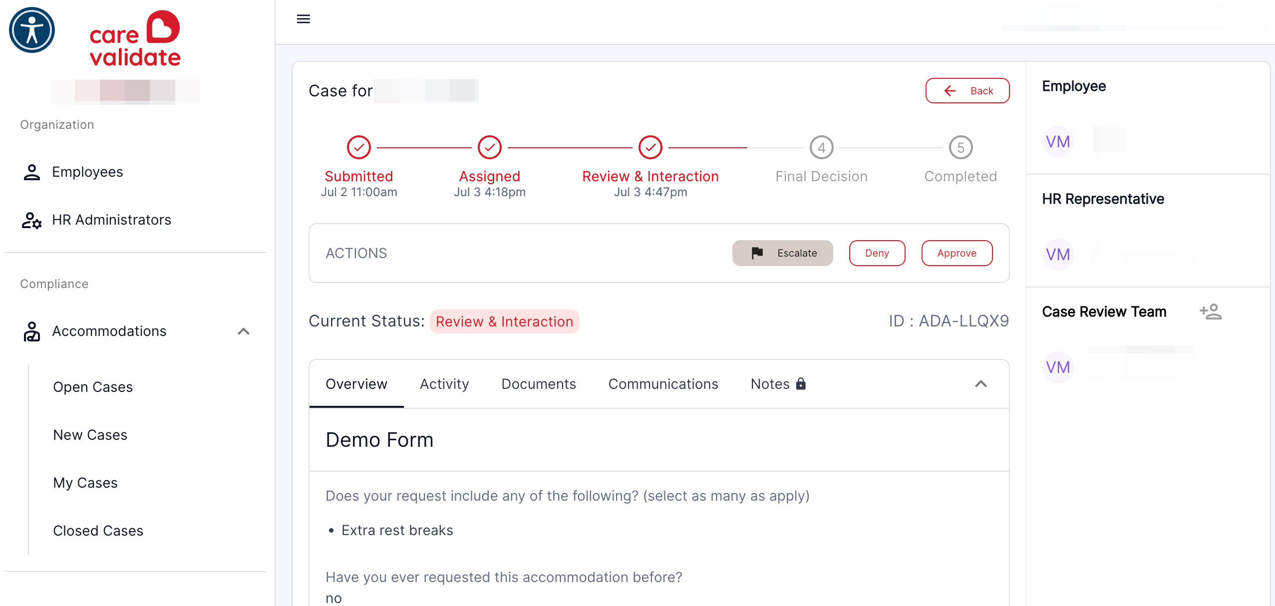Click the Completed step number 5
The height and width of the screenshot is (606, 1275).
[x=961, y=147]
